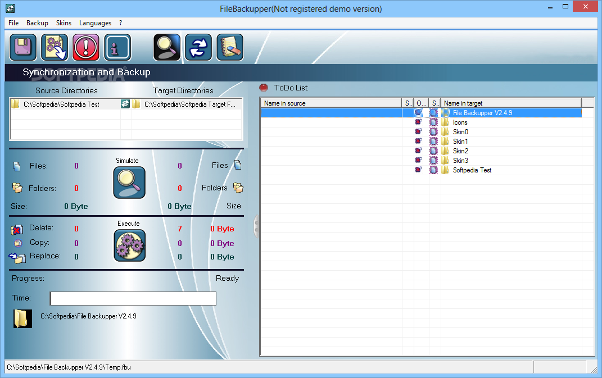Click the red delete count 7
602x378 pixels.
coord(180,229)
